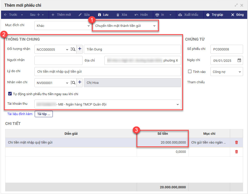Image resolution: width=248 pixels, height=194 pixels.
Task: Click the Diễn giải column header
Action: tap(71, 133)
